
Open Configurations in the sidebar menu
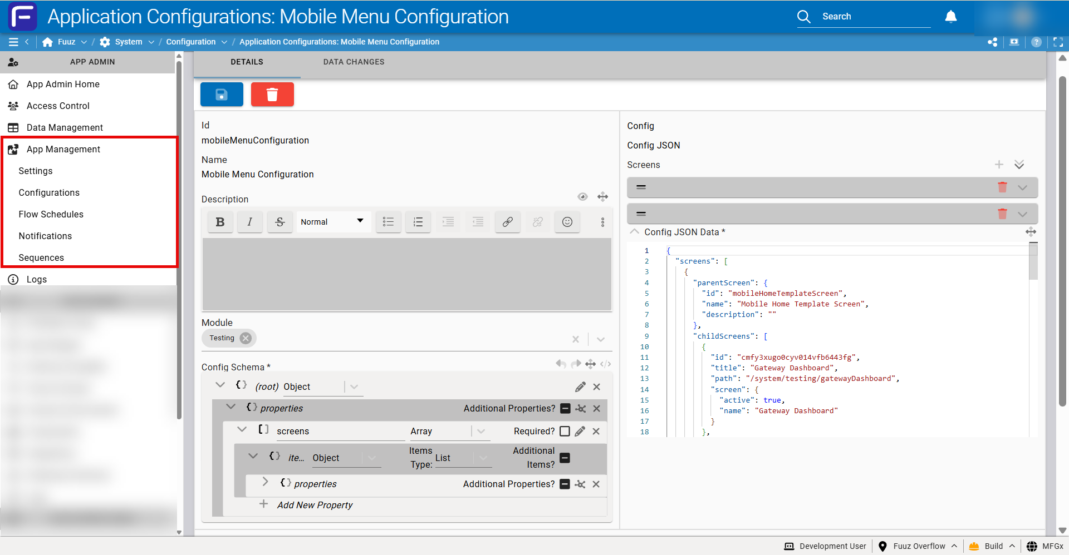pyautogui.click(x=49, y=193)
